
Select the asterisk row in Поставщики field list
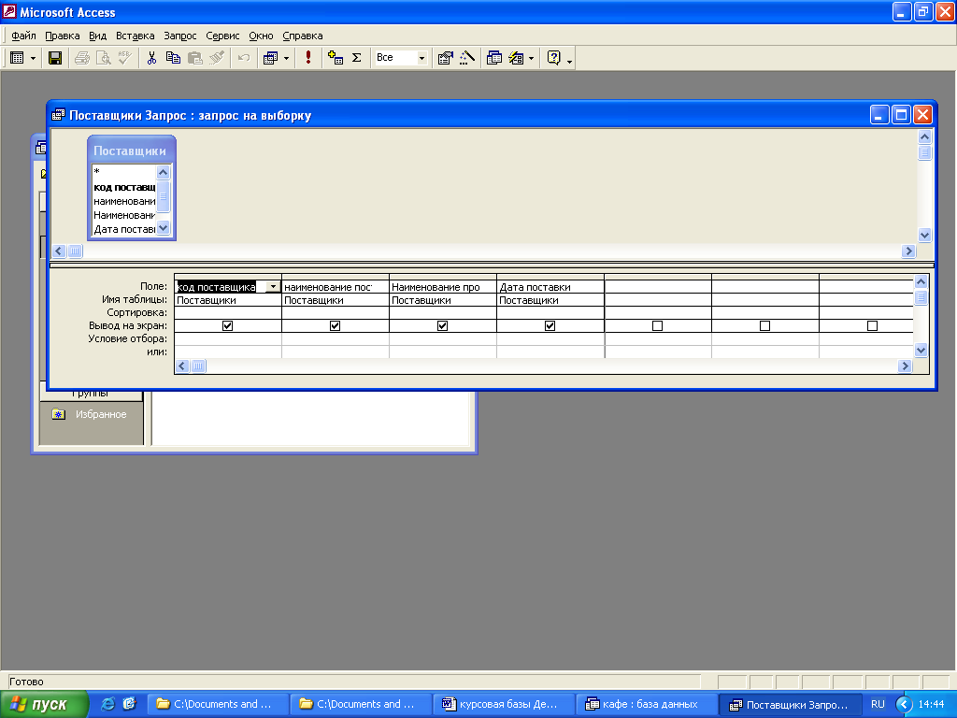[x=124, y=172]
